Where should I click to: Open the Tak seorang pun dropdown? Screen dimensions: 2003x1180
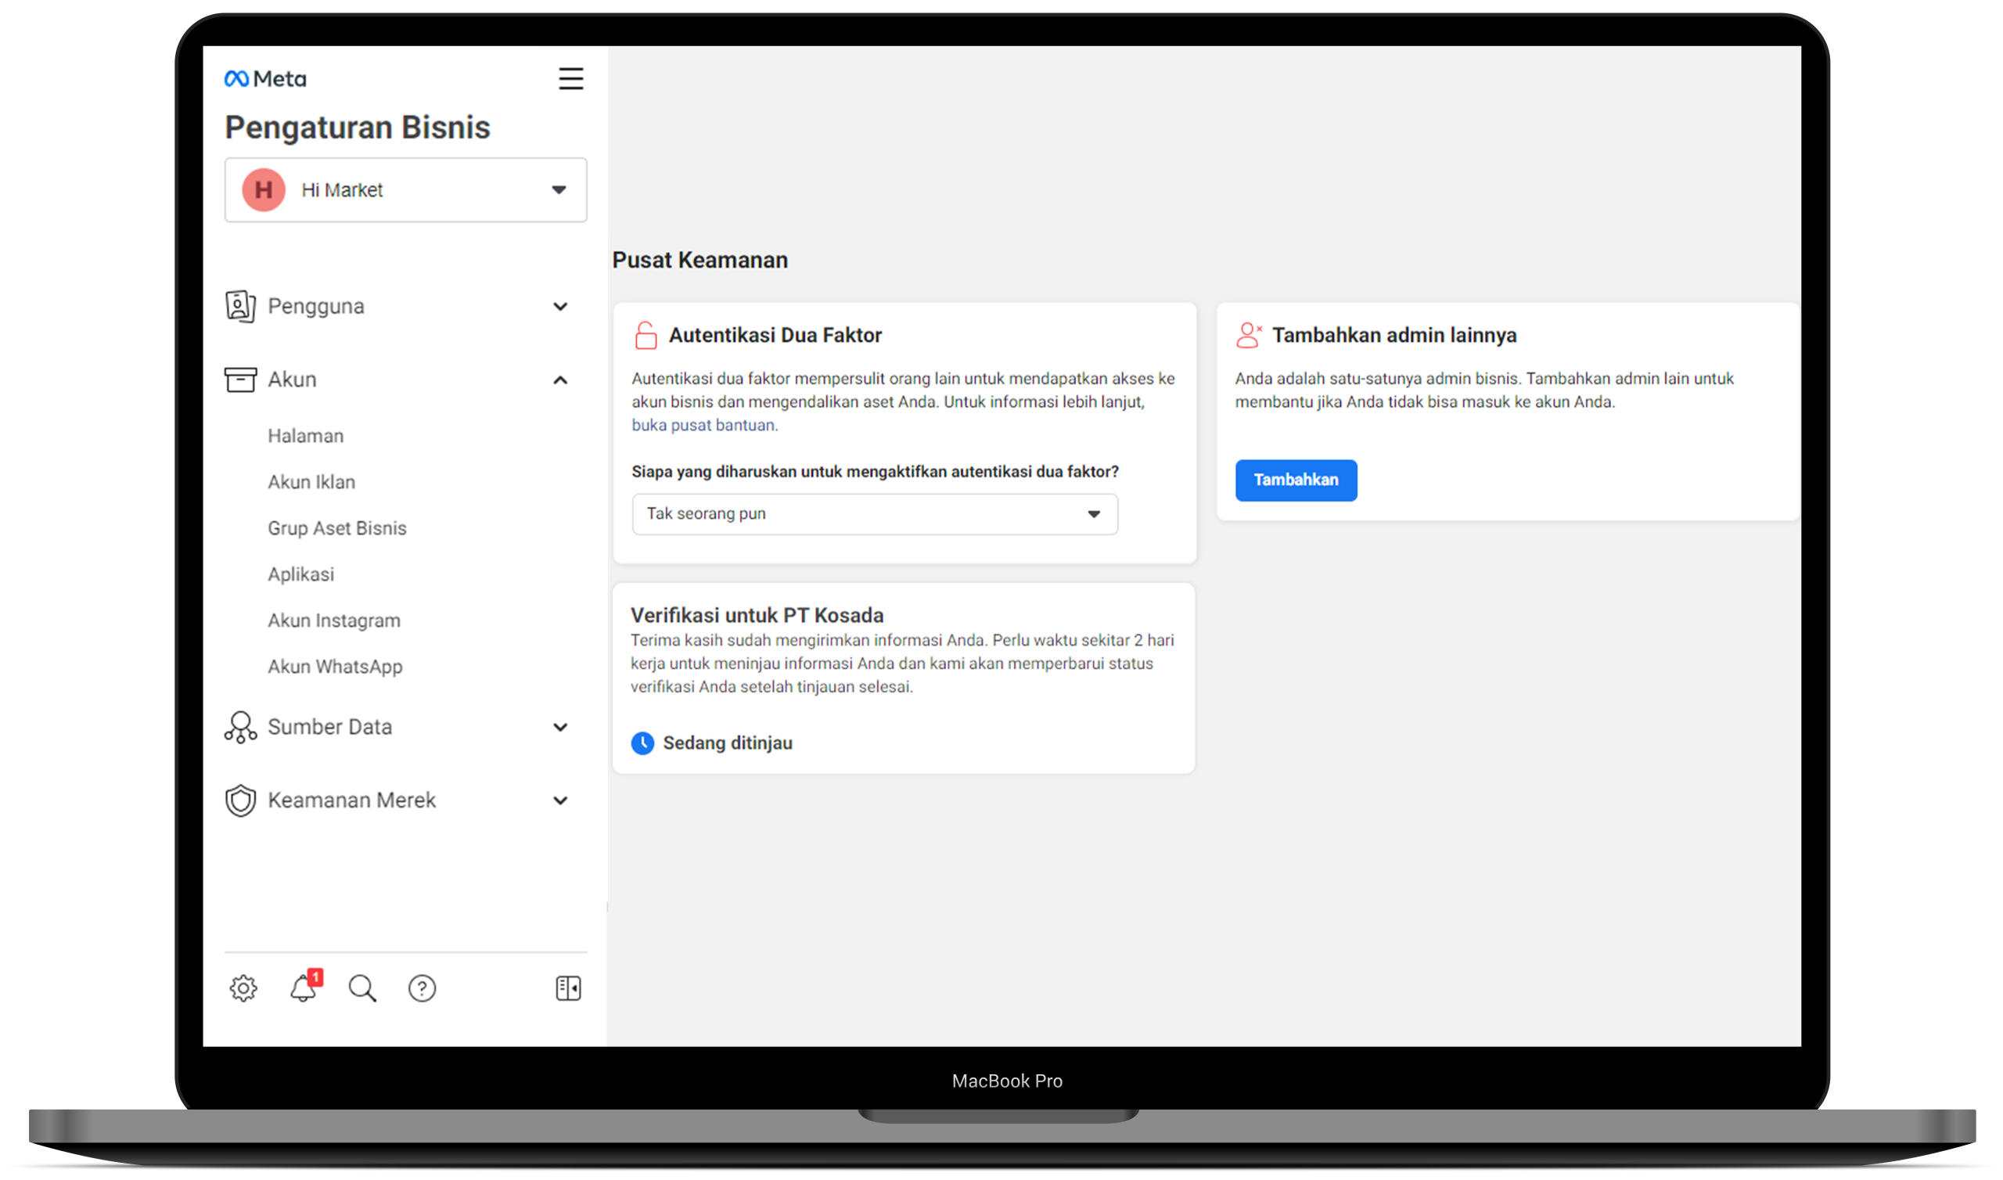(x=875, y=513)
